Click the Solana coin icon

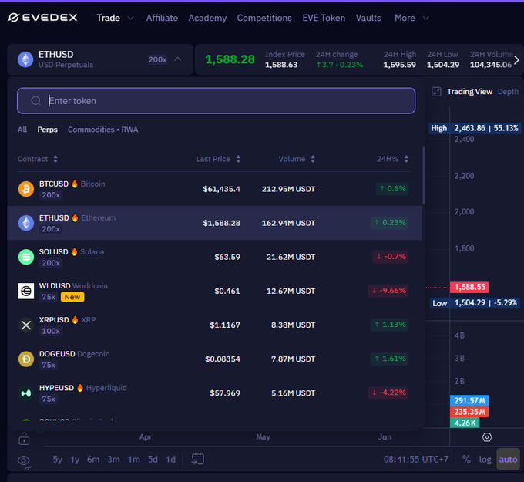click(26, 257)
